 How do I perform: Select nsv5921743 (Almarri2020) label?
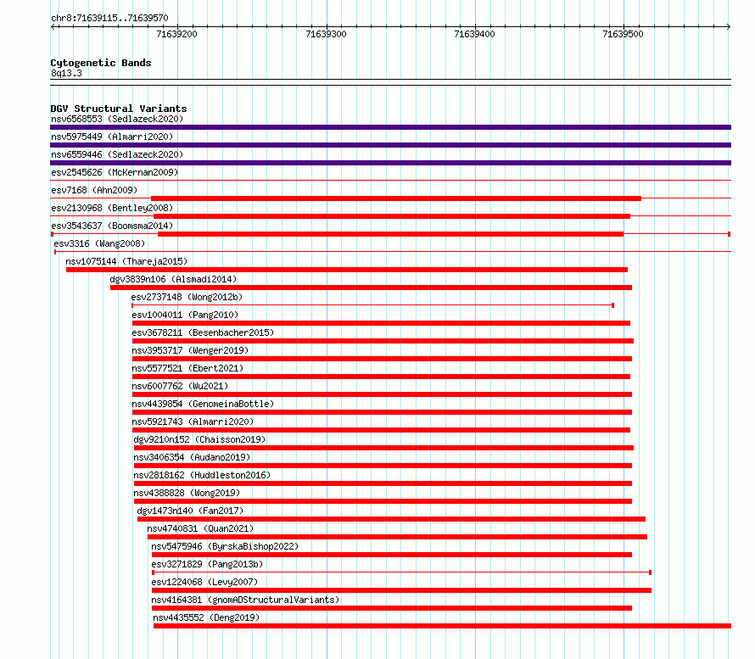pos(193,422)
